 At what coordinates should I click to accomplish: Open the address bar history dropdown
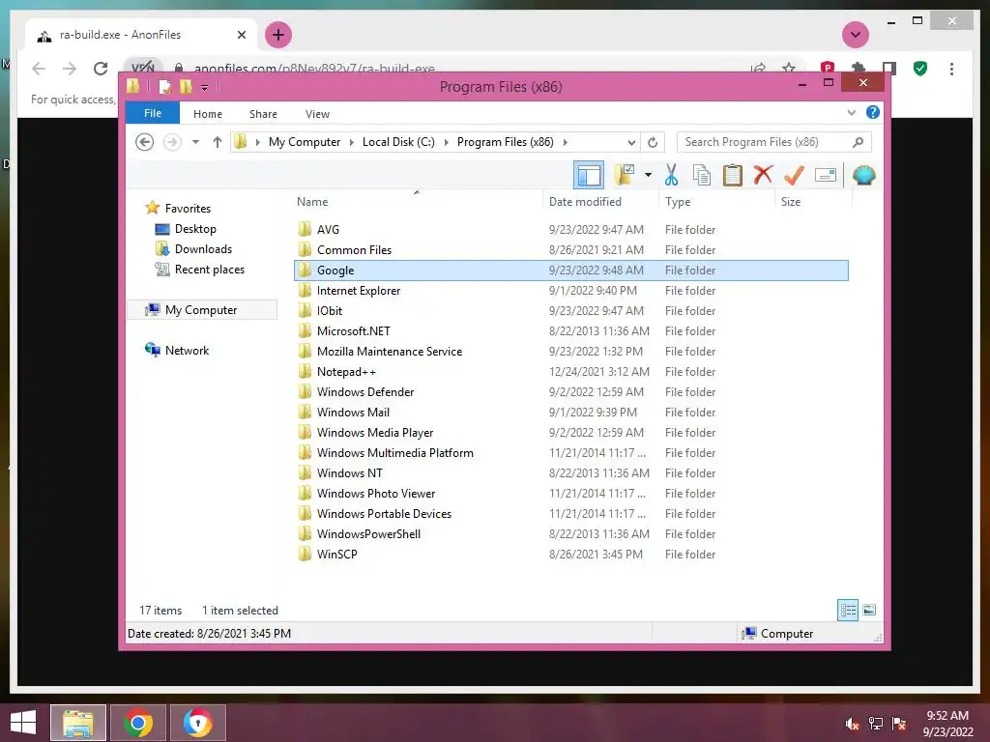click(x=630, y=143)
